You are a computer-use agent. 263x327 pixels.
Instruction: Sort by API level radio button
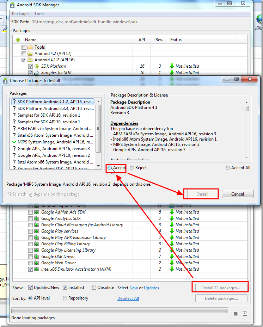[x=30, y=298]
